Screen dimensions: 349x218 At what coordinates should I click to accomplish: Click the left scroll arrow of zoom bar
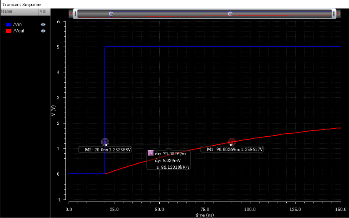(71, 14)
